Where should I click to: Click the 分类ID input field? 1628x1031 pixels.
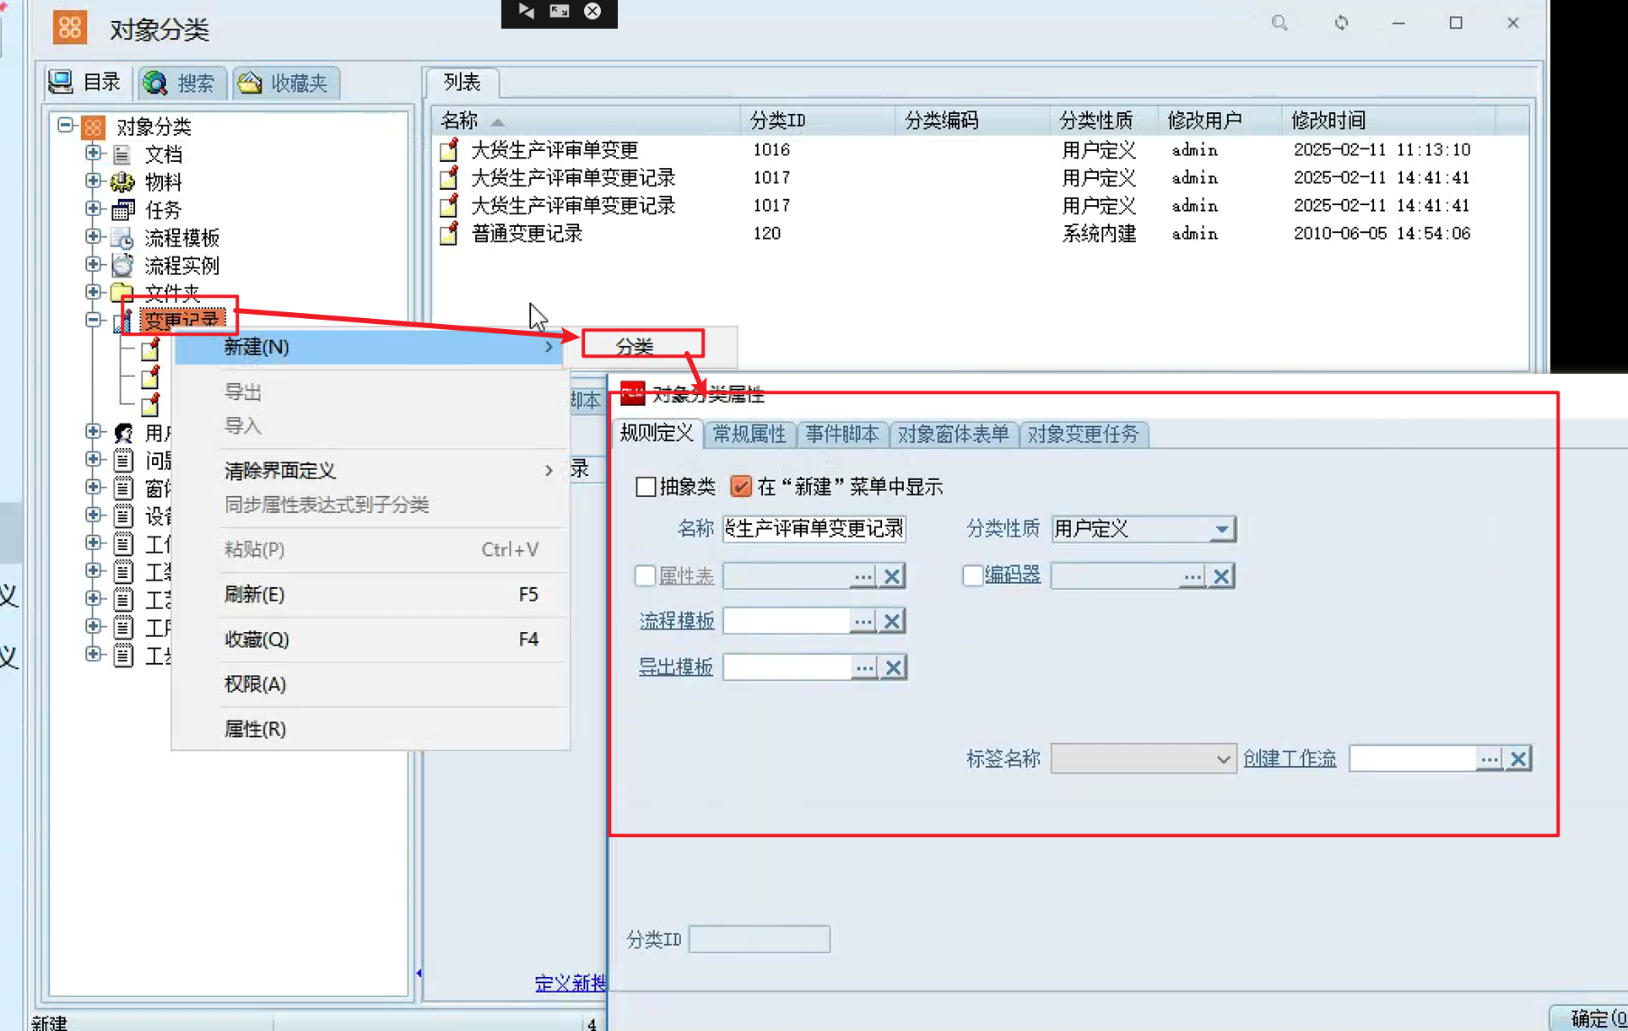click(x=760, y=939)
